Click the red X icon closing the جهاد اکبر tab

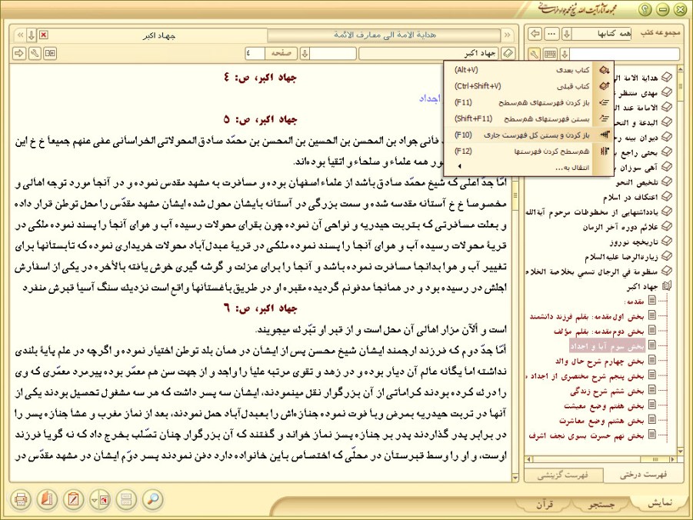(43, 35)
